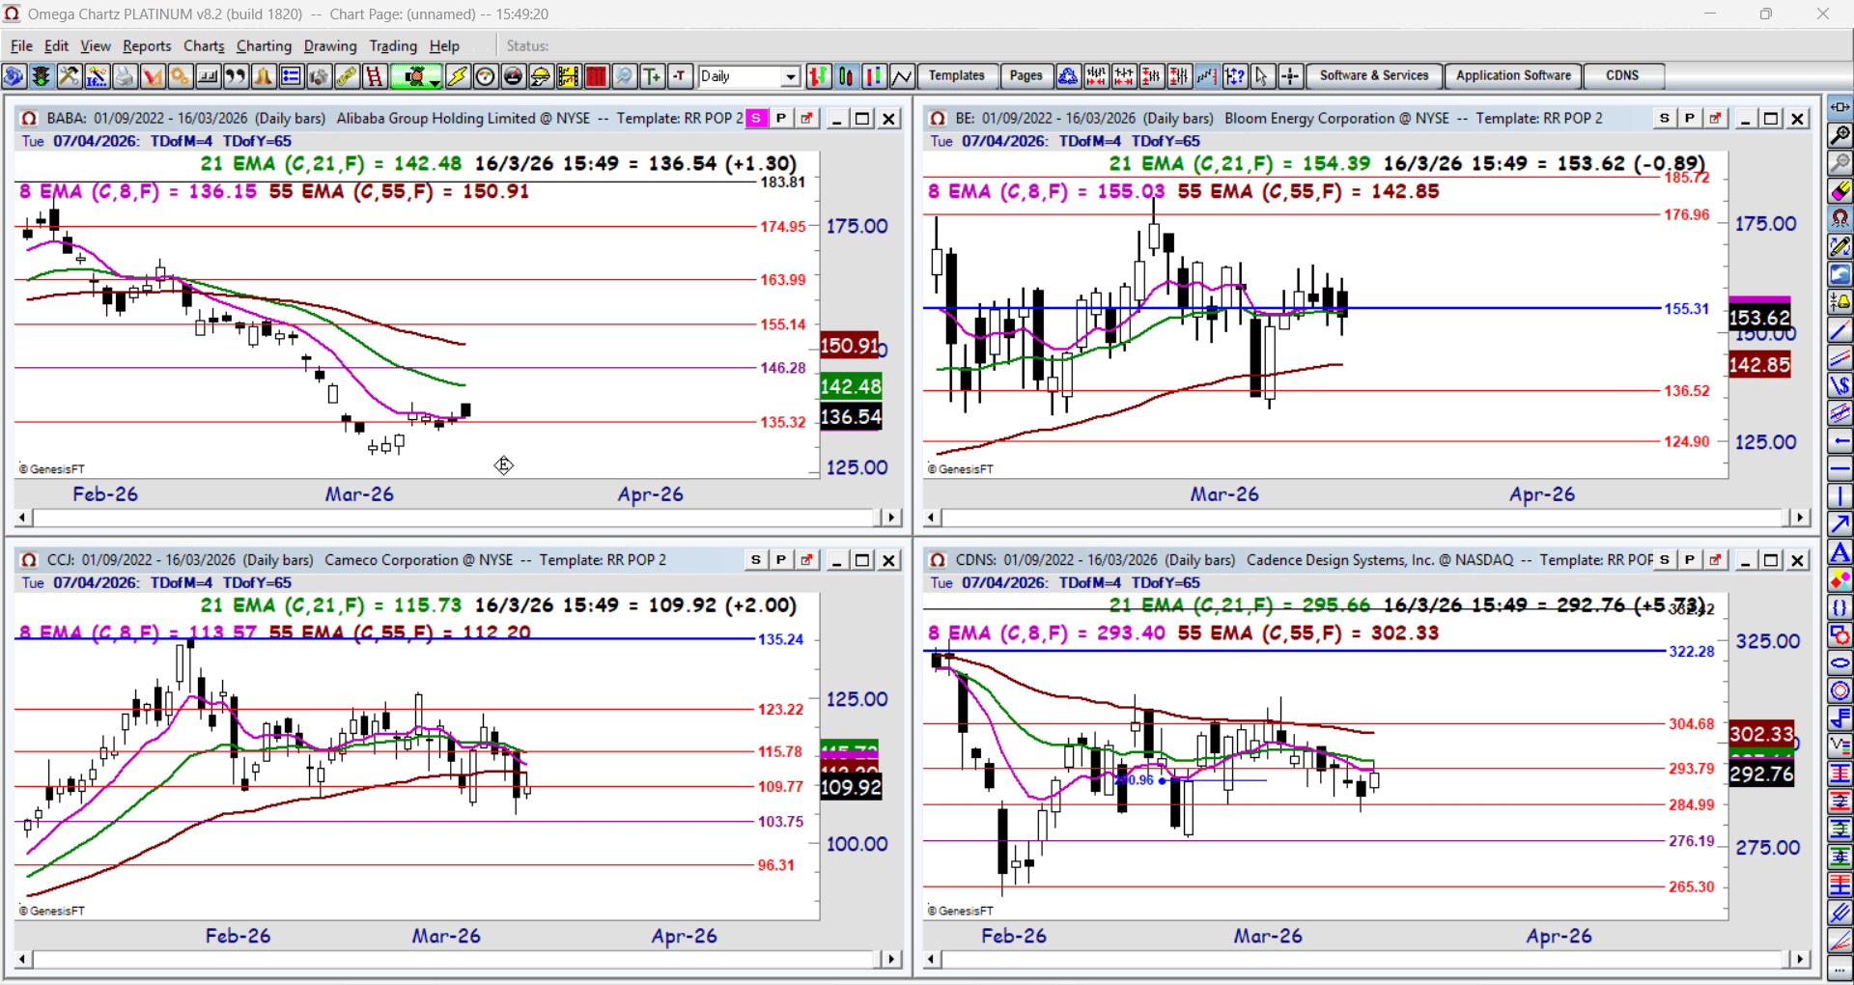
Task: Open the Help menu
Action: point(444,46)
